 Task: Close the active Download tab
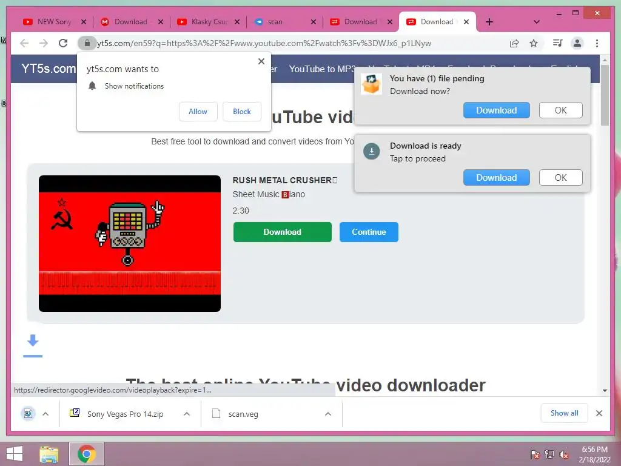[466, 22]
